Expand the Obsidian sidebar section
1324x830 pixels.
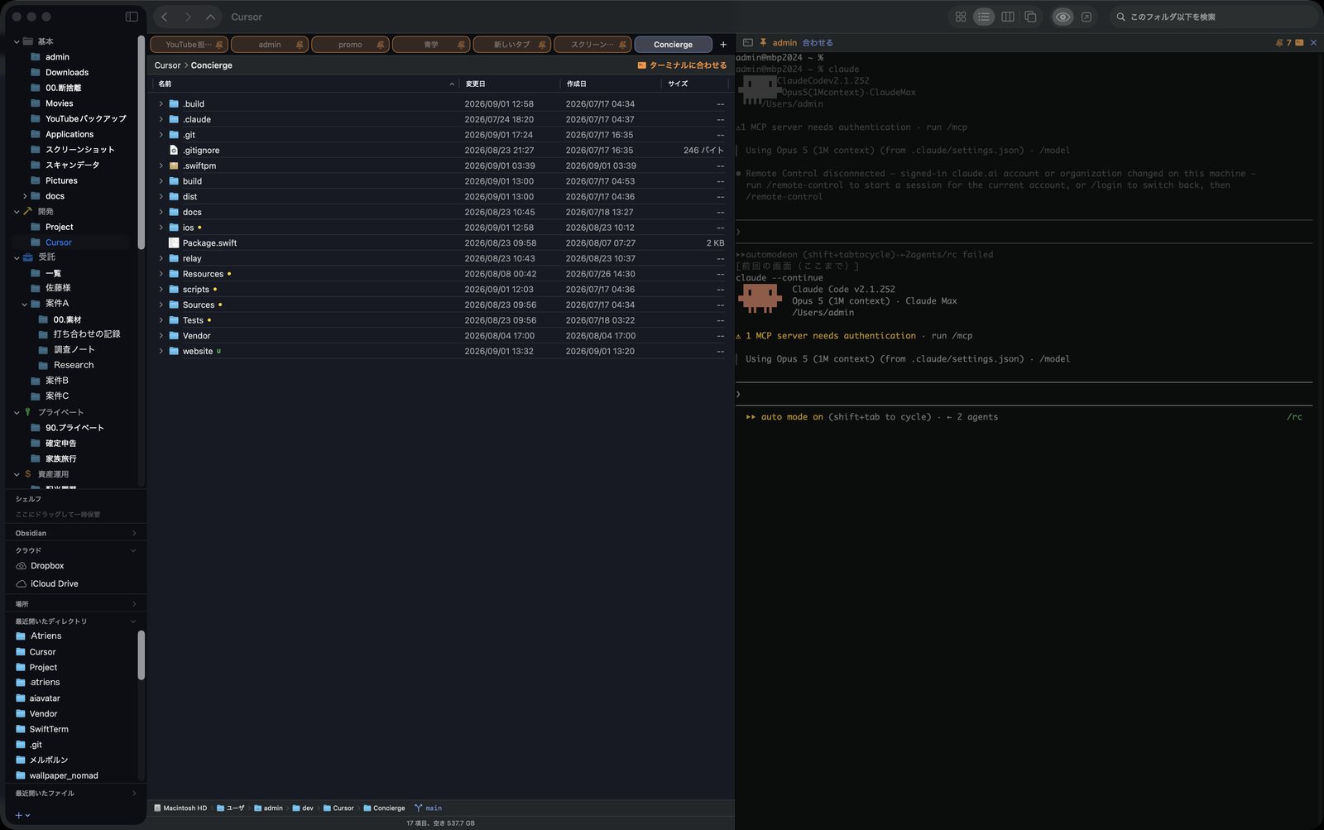tap(134, 534)
